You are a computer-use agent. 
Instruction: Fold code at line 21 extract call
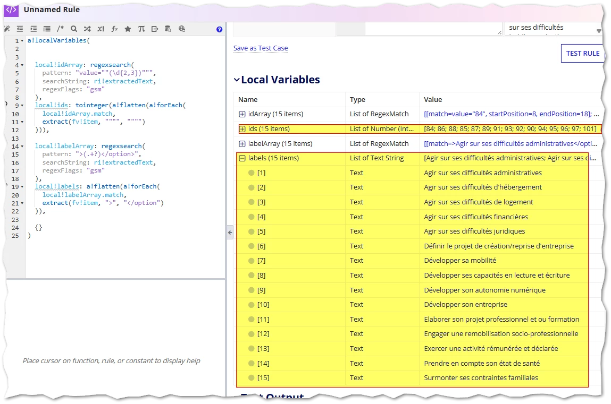22,203
